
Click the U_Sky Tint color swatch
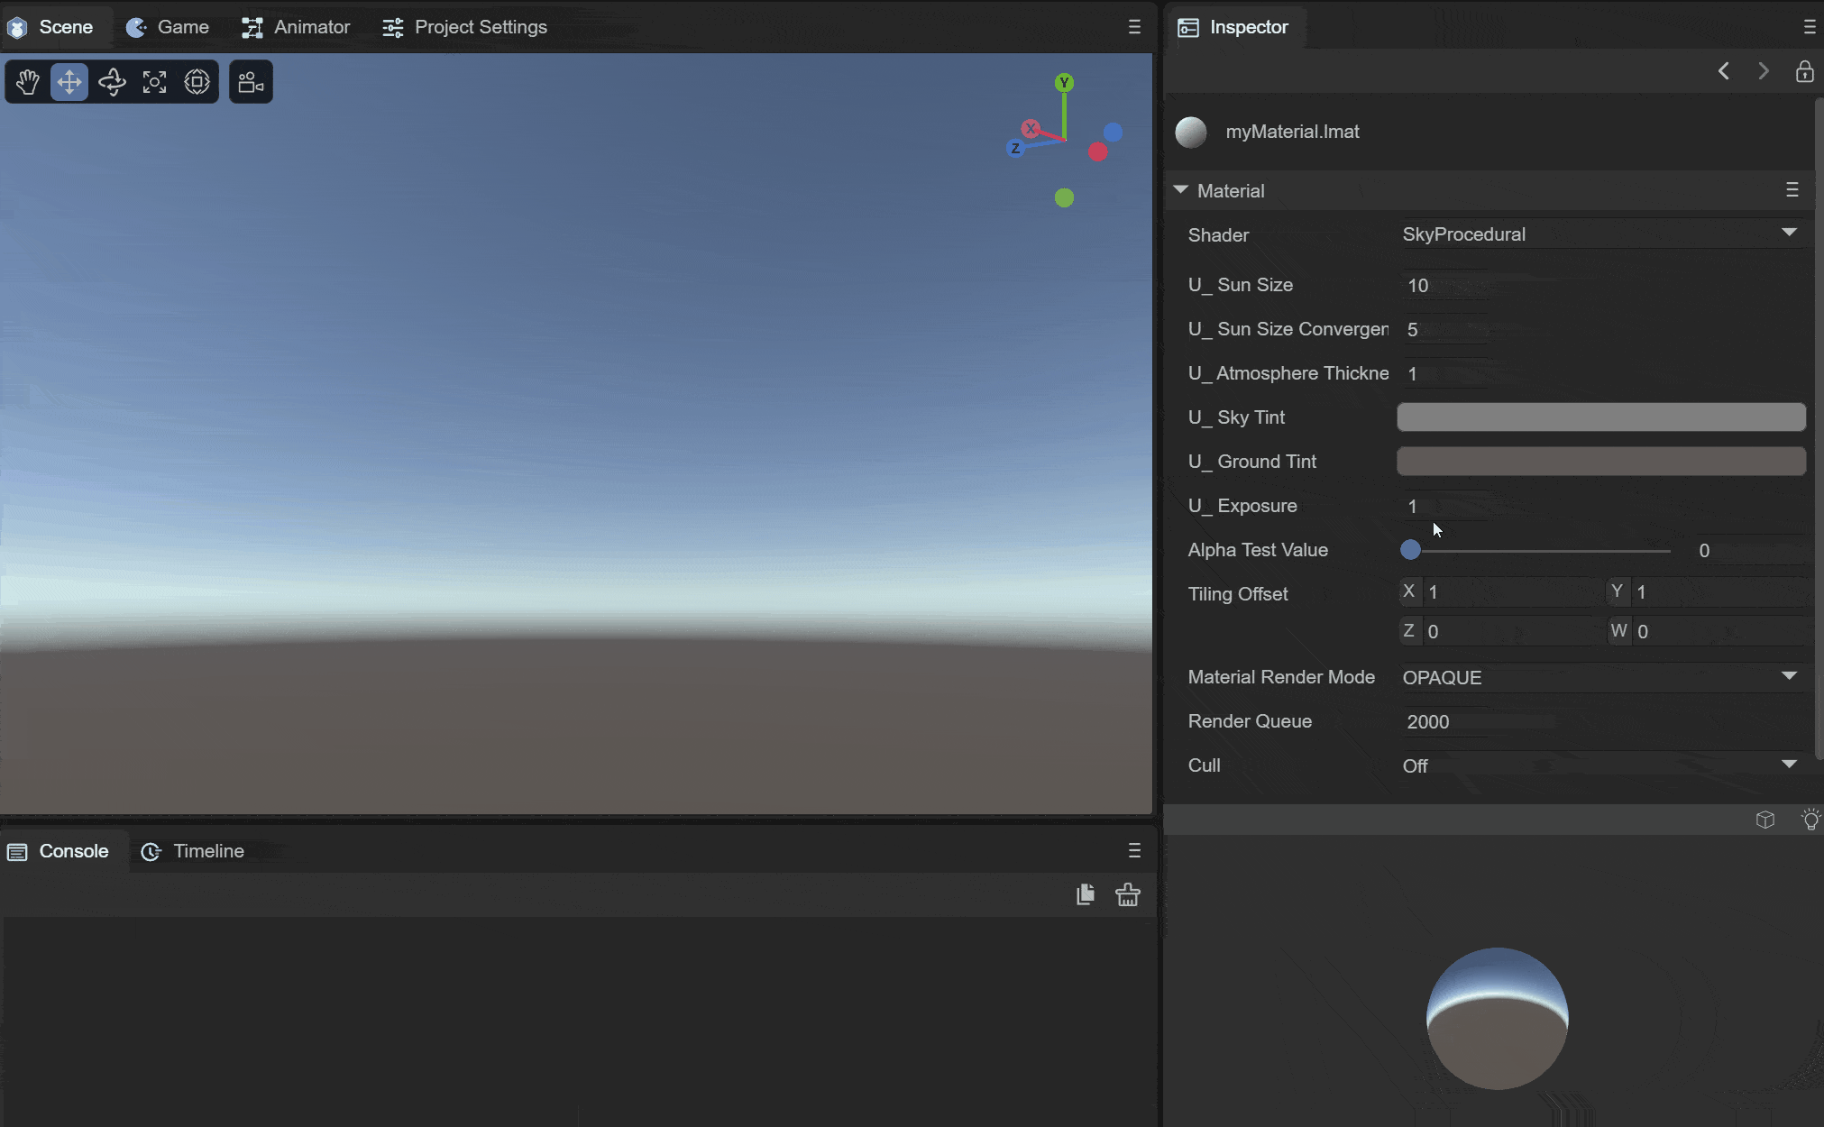click(x=1600, y=417)
